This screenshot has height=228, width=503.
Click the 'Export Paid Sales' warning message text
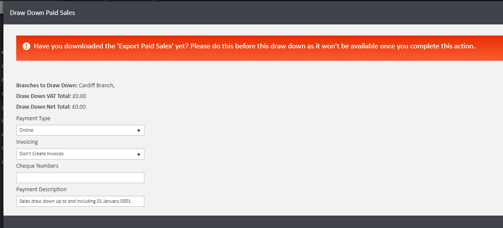click(254, 46)
